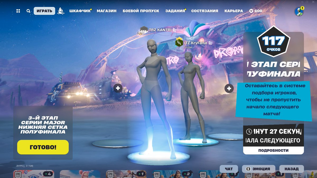Open the pink-haired character thumbnail
Screen dimensions: 317x178
click(80, 174)
